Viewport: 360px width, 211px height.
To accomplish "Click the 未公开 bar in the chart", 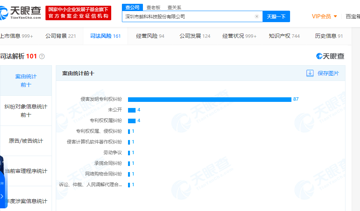I will (x=132, y=110).
